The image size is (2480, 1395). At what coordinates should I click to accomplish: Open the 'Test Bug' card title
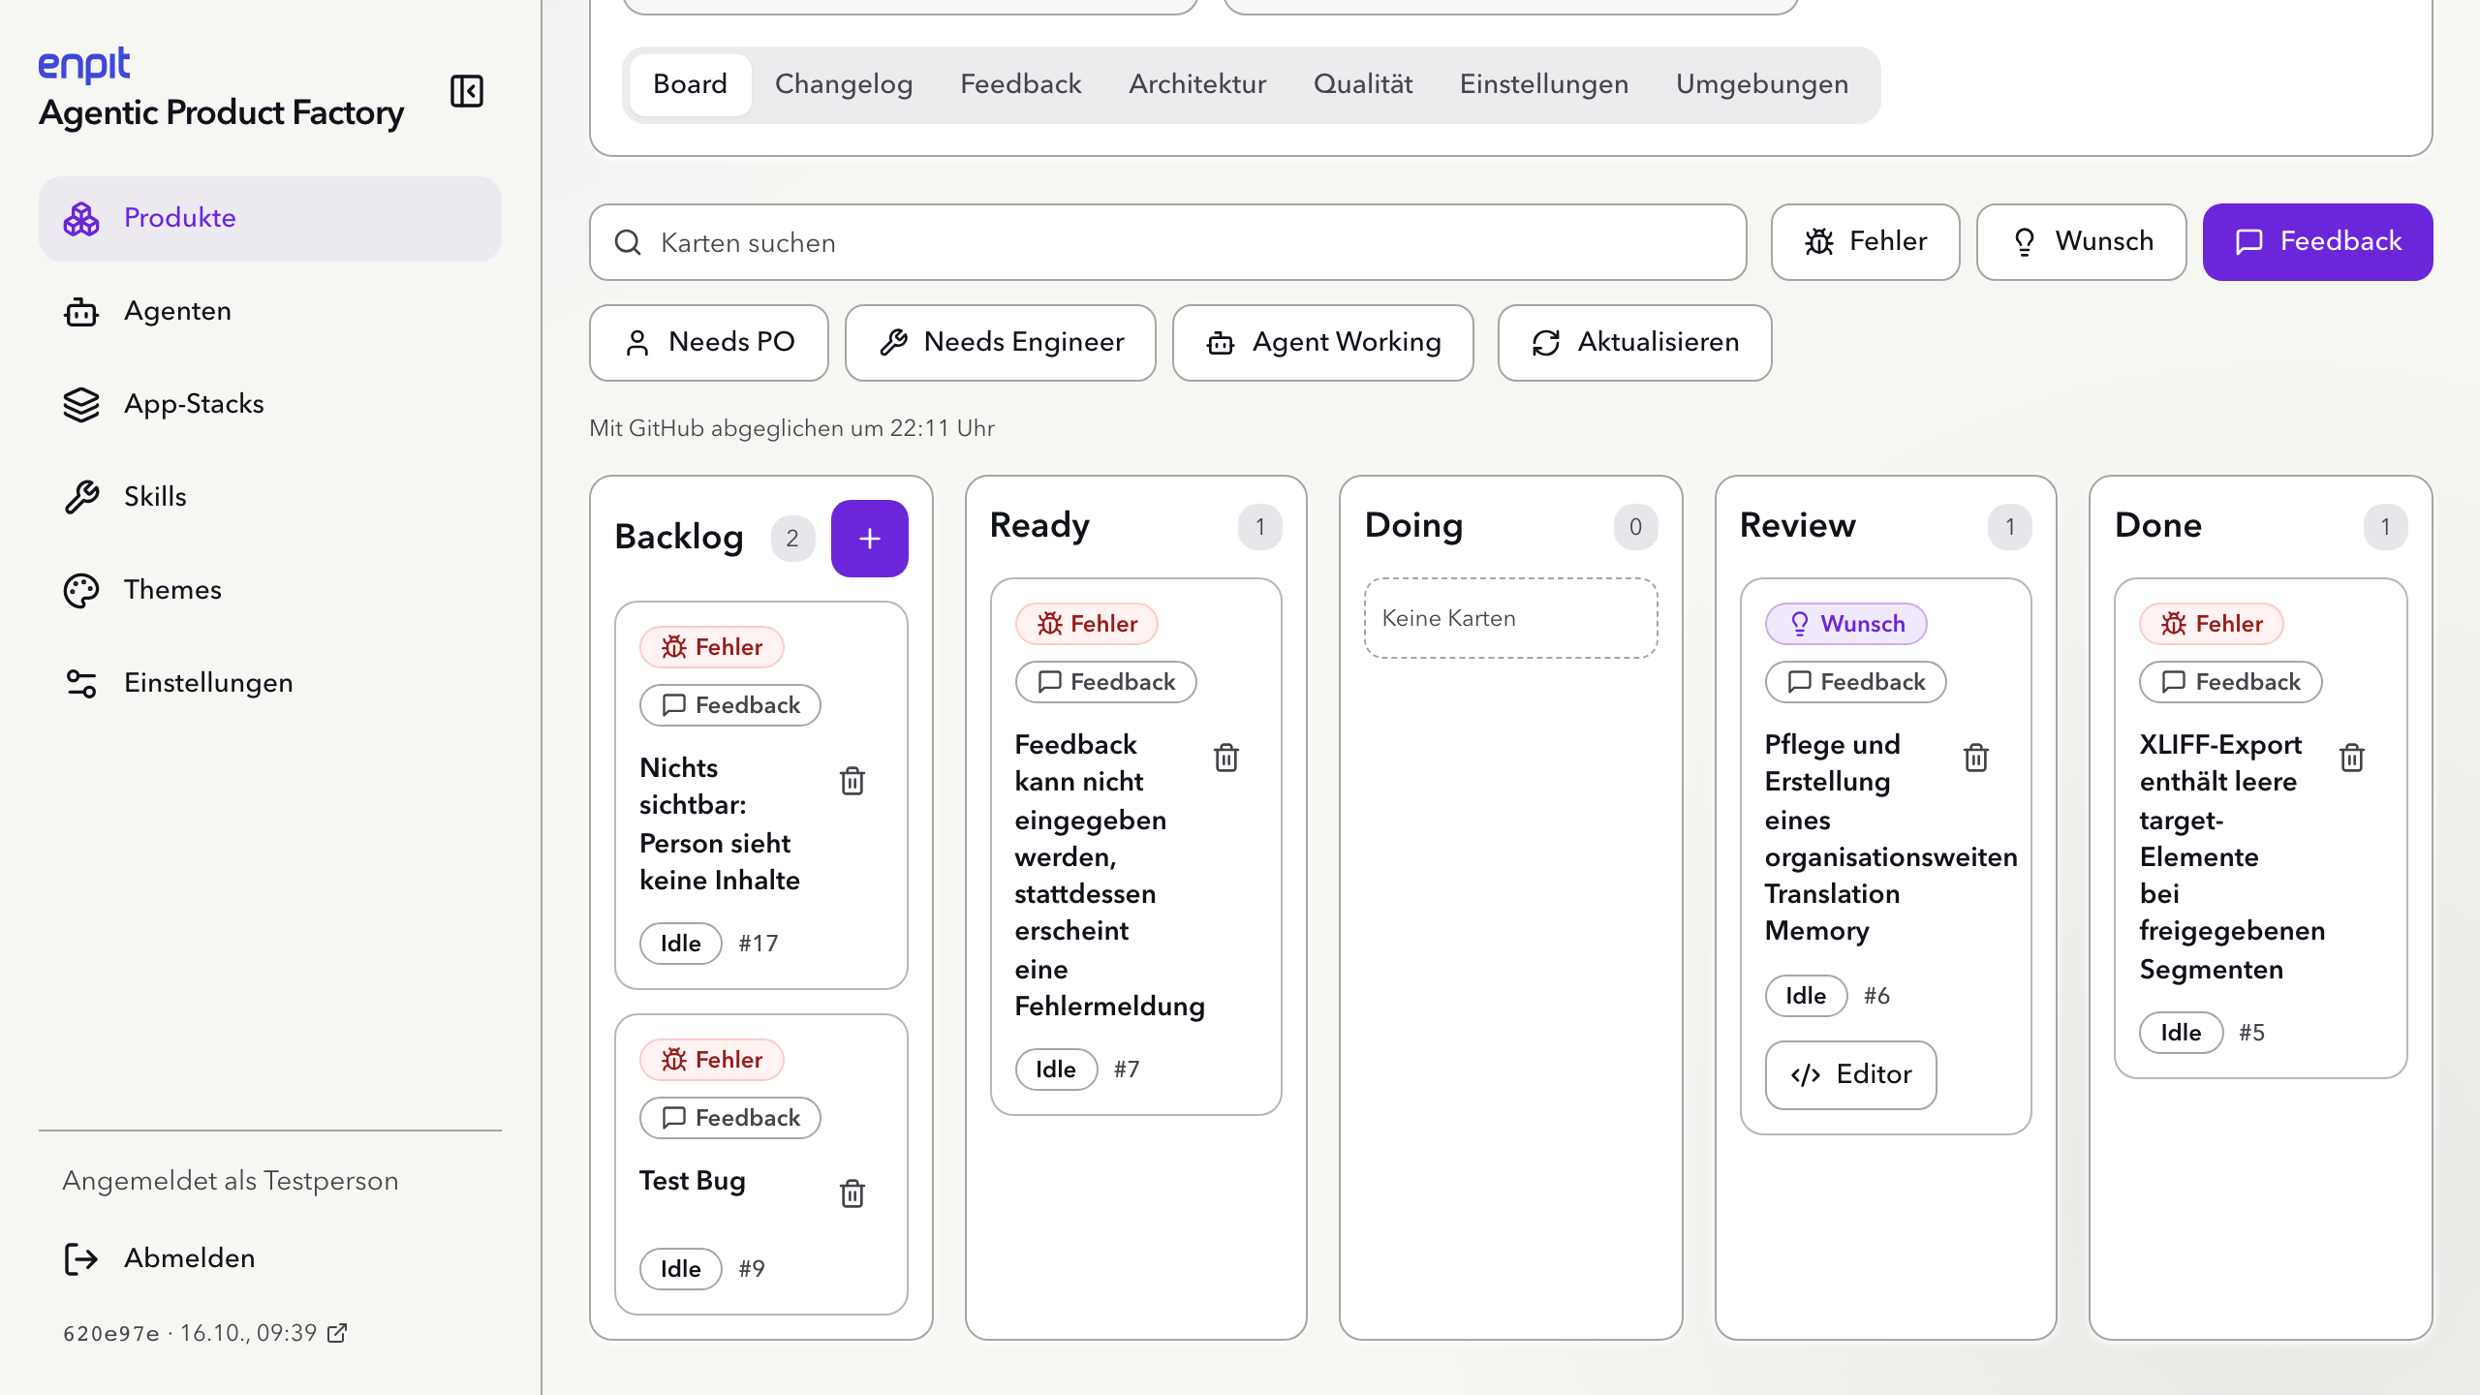pyautogui.click(x=693, y=1181)
